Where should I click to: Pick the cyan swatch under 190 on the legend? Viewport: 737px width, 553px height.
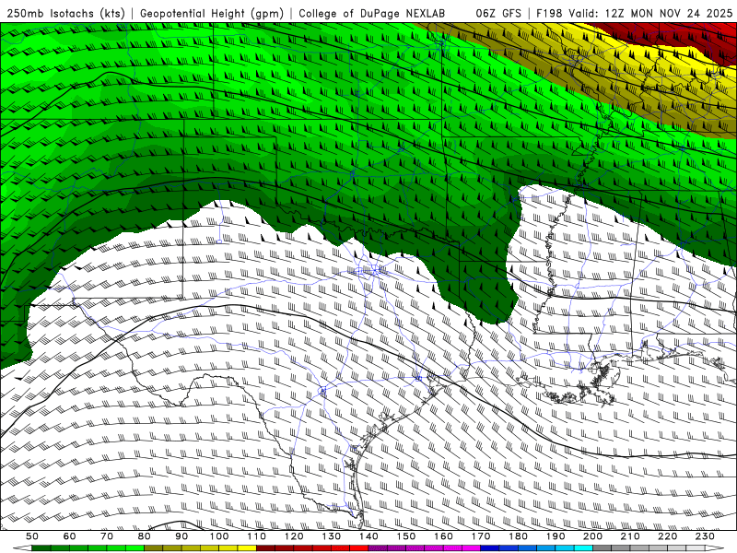tap(565, 547)
